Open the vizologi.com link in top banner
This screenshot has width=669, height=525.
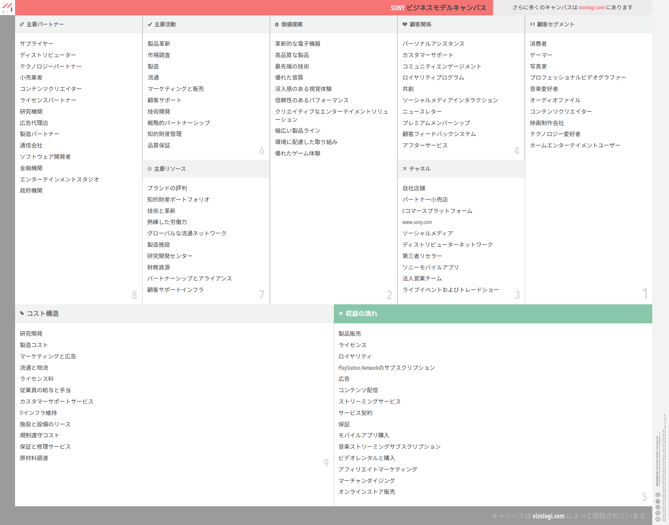[x=591, y=7]
